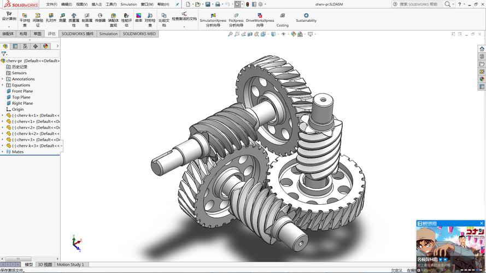The width and height of the screenshot is (486, 273).
Task: Open the 工具(T) menu
Action: [111, 4]
